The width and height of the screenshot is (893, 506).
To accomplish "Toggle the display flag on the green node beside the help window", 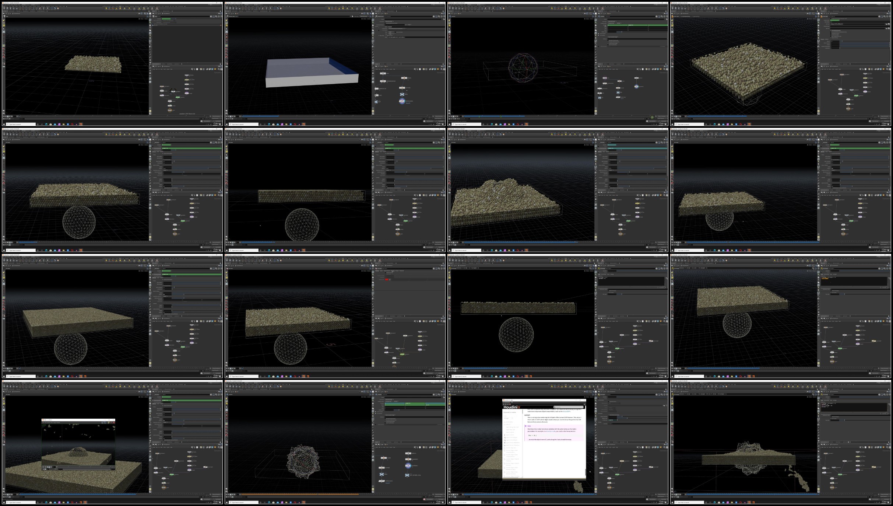I will pos(619,475).
